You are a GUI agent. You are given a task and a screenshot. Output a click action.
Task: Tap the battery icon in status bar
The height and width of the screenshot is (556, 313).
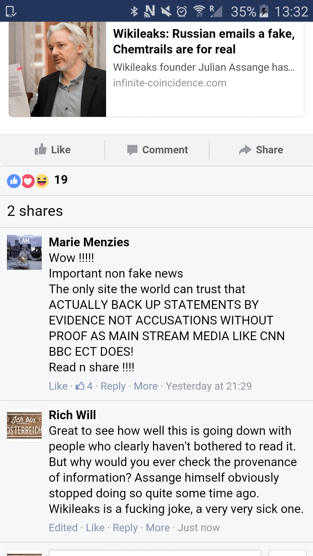click(x=264, y=11)
